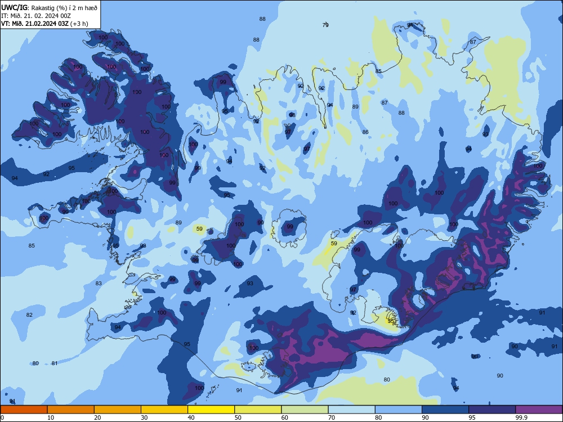Click the legend tick label '60'

(285, 417)
